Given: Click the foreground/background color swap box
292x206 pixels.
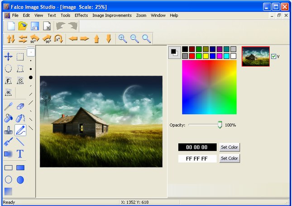Looking at the screenshot, I should pyautogui.click(x=174, y=52).
